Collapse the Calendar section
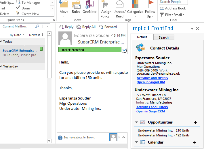The width and height of the screenshot is (204, 149). click(136, 142)
